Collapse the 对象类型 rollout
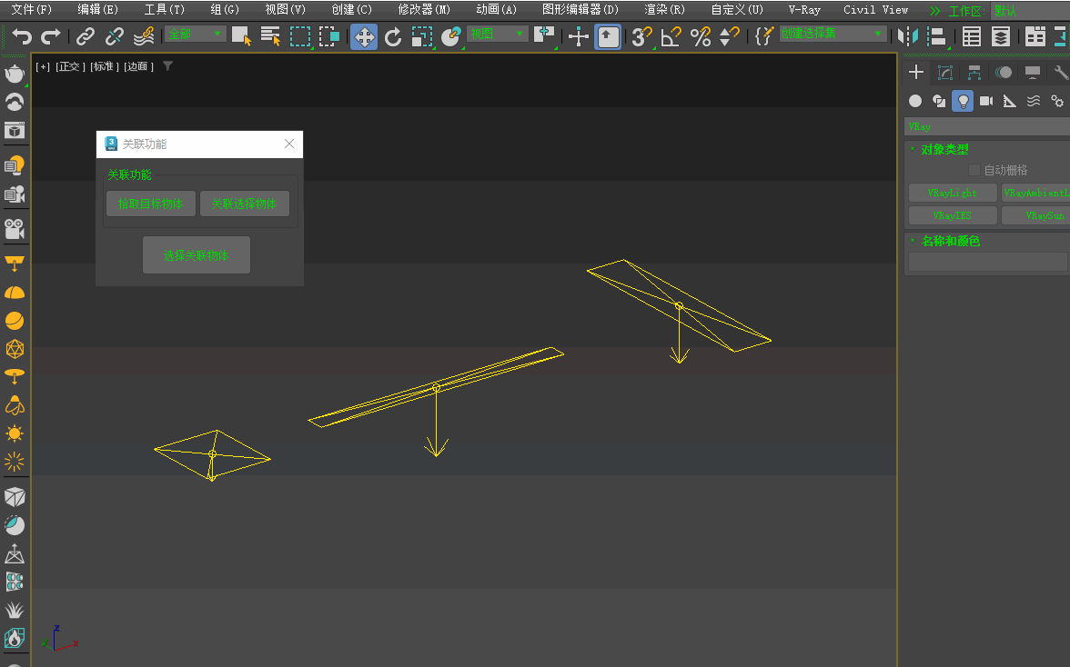The width and height of the screenshot is (1070, 667). tap(944, 149)
